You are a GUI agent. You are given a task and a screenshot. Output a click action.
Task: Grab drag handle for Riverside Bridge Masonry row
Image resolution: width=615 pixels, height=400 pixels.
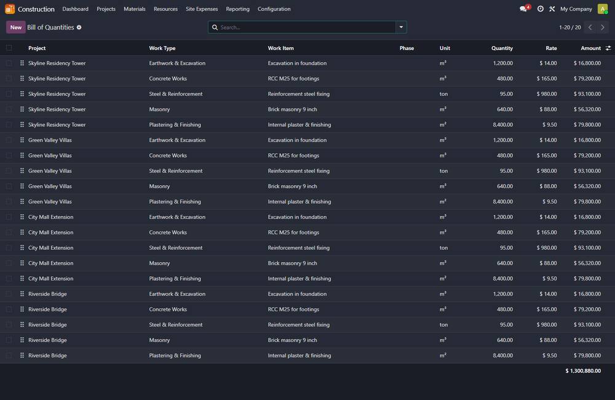click(22, 340)
